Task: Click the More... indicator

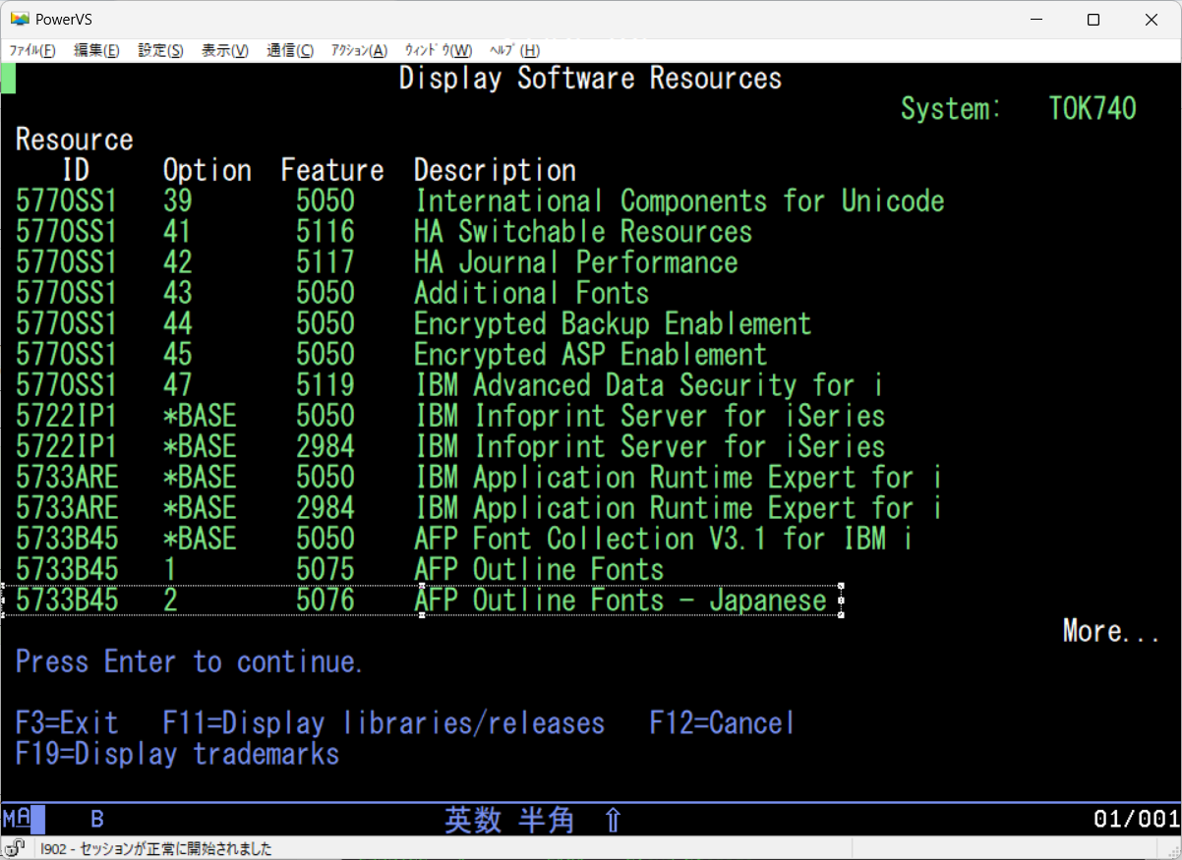Action: tap(1111, 631)
